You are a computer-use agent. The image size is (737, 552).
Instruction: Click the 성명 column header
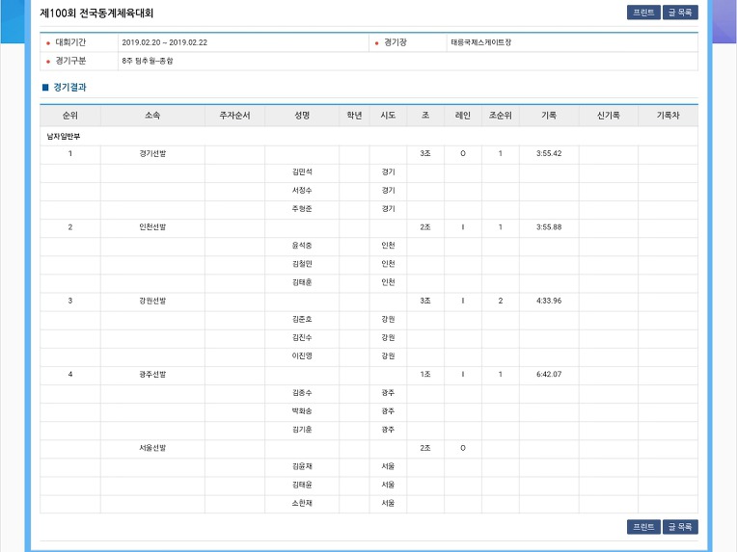coord(302,116)
